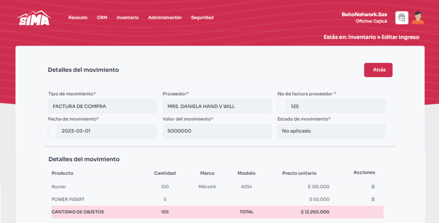Image resolution: width=439 pixels, height=223 pixels.
Task: Expand the Tipo de movimiento dropdown
Action: 102,106
